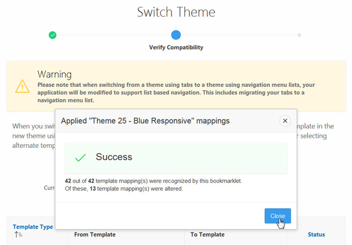The width and height of the screenshot is (352, 245).
Task: Sort by the Template Type column header
Action: click(x=33, y=226)
